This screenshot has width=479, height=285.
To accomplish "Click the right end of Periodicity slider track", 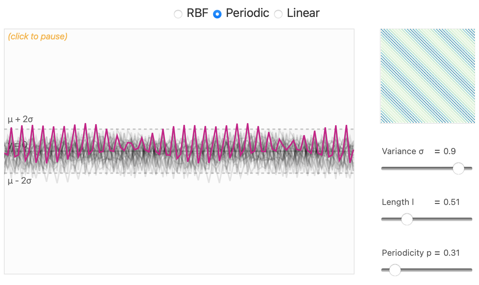I will pos(471,270).
